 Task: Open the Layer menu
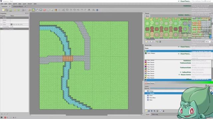click(24, 4)
